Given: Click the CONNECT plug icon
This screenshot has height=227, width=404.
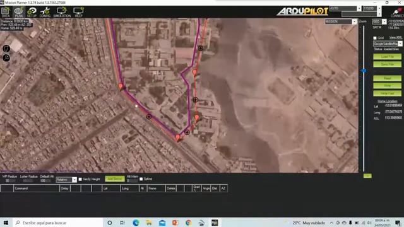Looking at the screenshot, I should (x=397, y=12).
